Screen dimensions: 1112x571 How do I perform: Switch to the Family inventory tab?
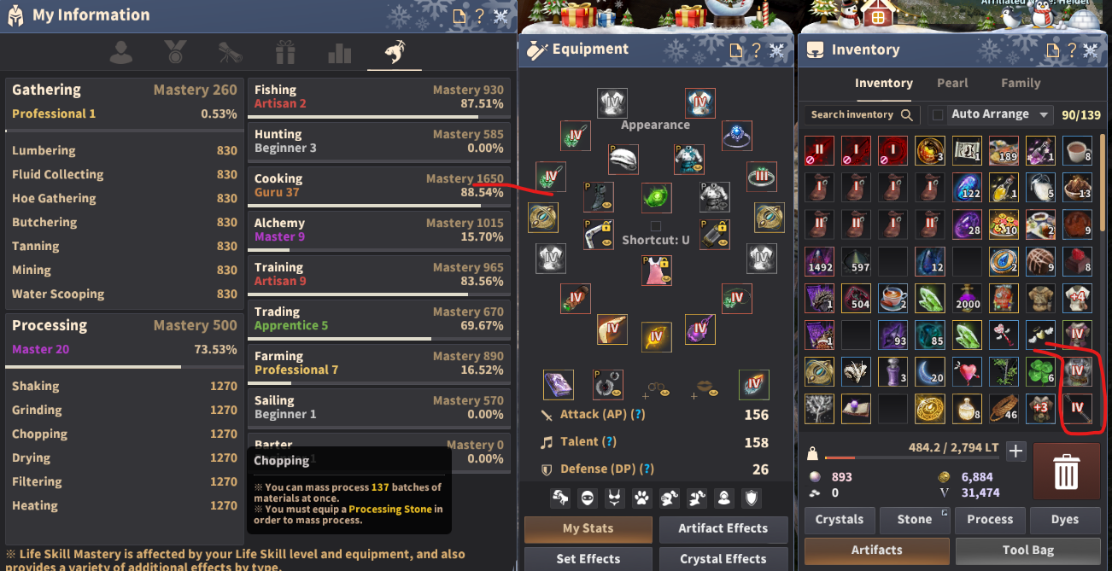click(x=1021, y=83)
